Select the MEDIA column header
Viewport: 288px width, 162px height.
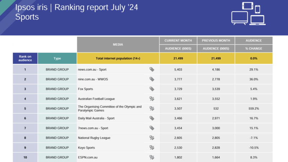(118, 44)
